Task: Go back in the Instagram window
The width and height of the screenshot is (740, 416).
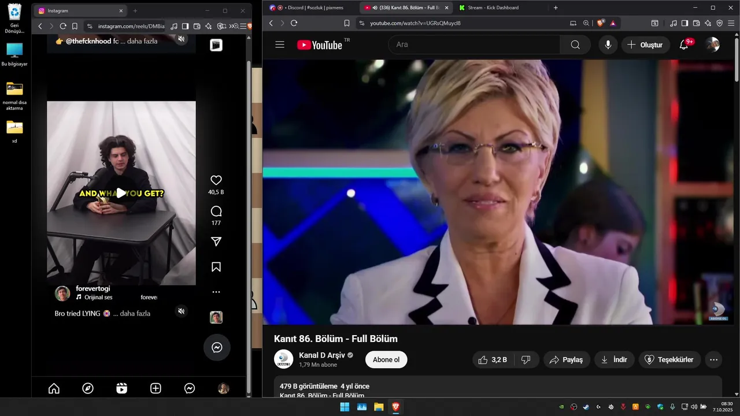Action: [40, 26]
